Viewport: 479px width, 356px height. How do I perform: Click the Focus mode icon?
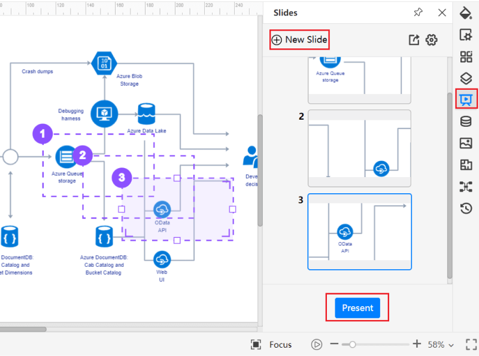coord(256,345)
